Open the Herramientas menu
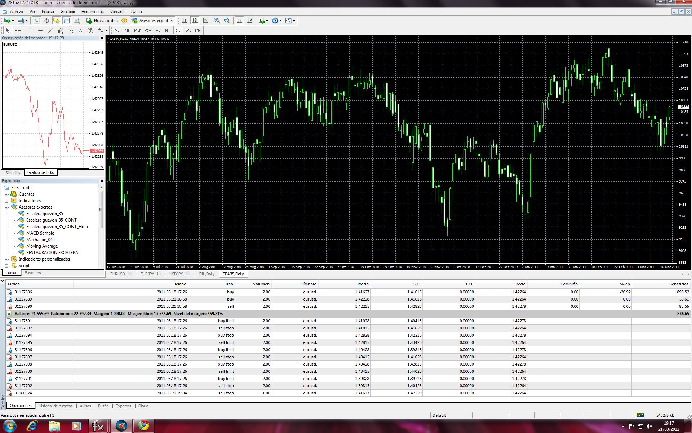The width and height of the screenshot is (692, 433). click(92, 12)
